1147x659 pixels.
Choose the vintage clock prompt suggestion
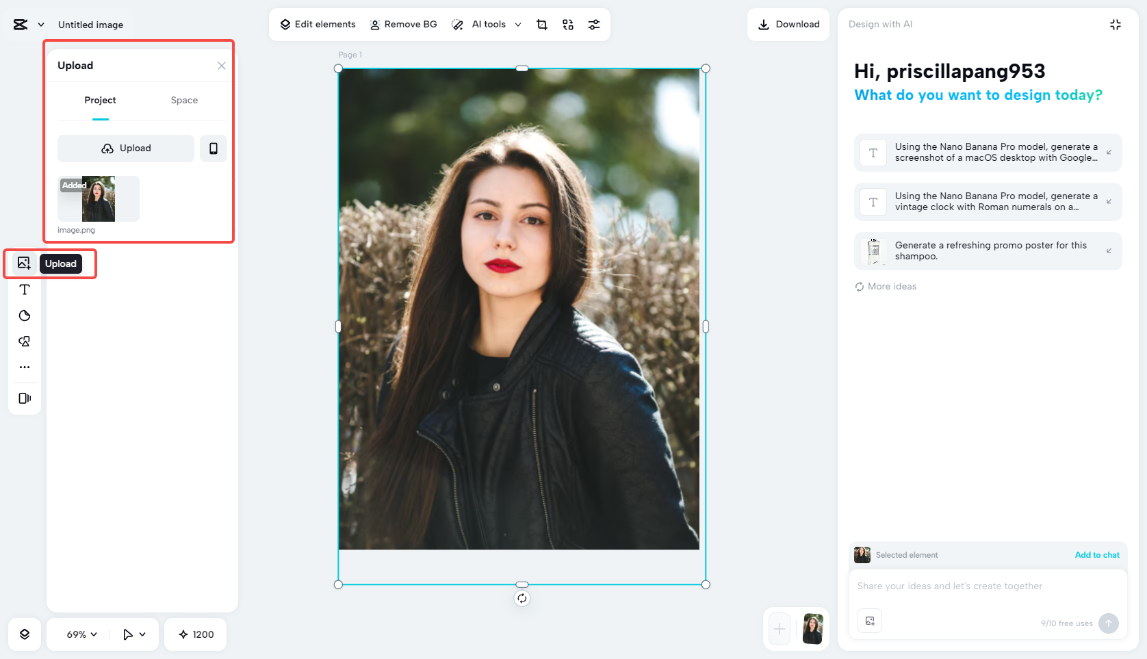click(x=988, y=202)
